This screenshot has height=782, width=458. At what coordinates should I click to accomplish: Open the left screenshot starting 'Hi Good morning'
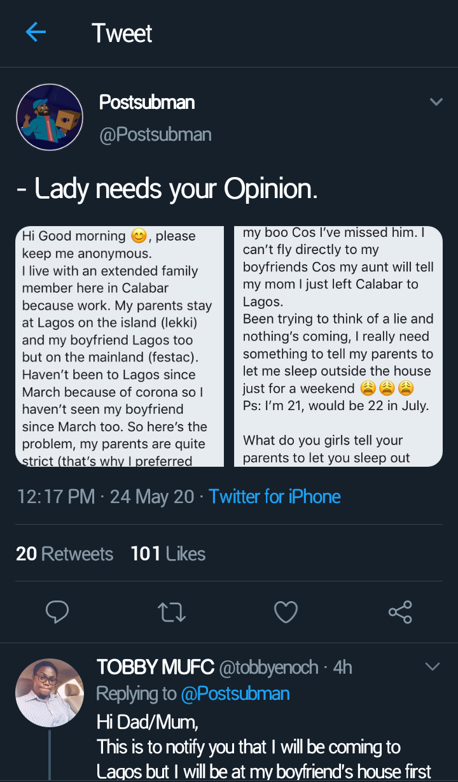(x=120, y=346)
